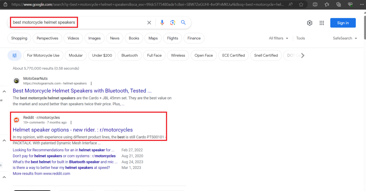Add page to favorites star icon
Viewport: 366px width, 191px height.
[301, 4]
